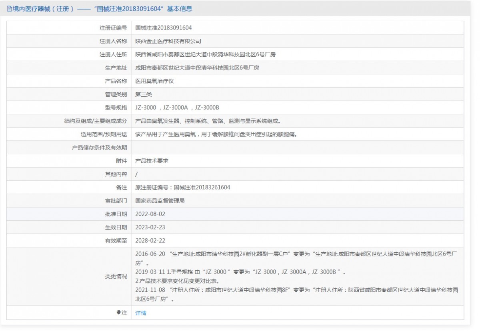Click the document icon in the page header
The image size is (480, 331).
click(x=9, y=9)
